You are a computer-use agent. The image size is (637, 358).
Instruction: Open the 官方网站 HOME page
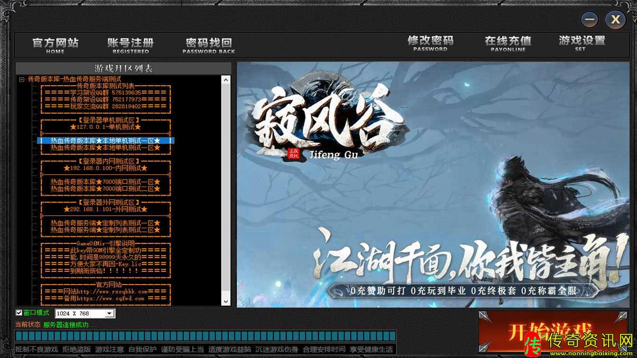point(55,45)
